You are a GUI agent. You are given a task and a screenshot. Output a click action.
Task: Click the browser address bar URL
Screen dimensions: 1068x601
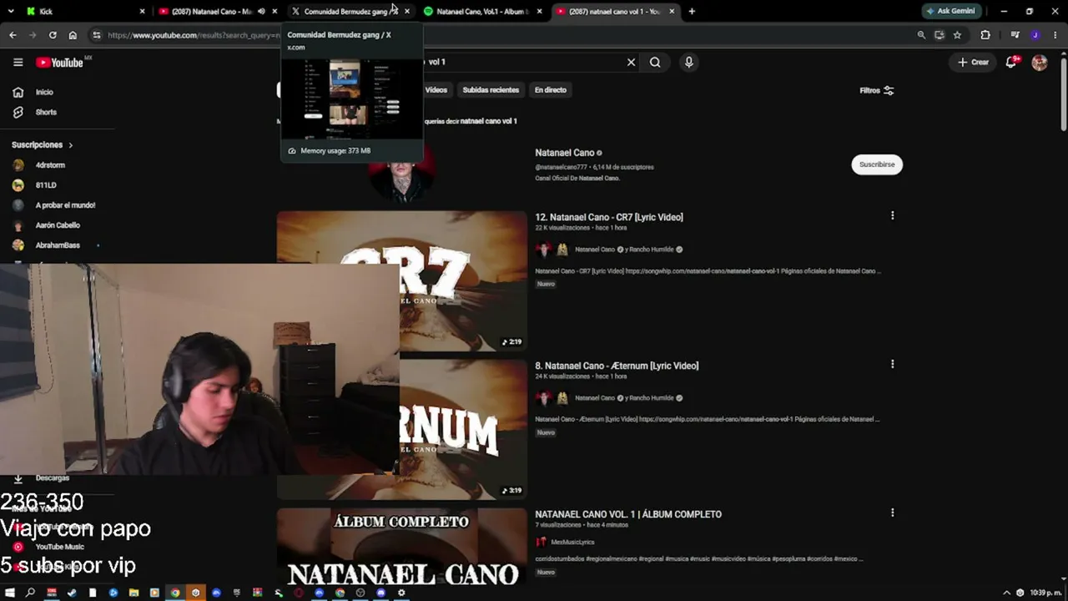(194, 35)
